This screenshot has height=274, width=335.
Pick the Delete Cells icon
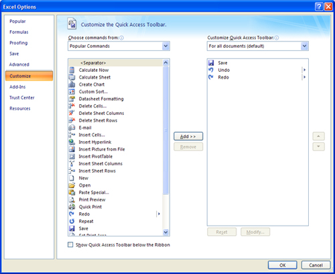pos(72,106)
